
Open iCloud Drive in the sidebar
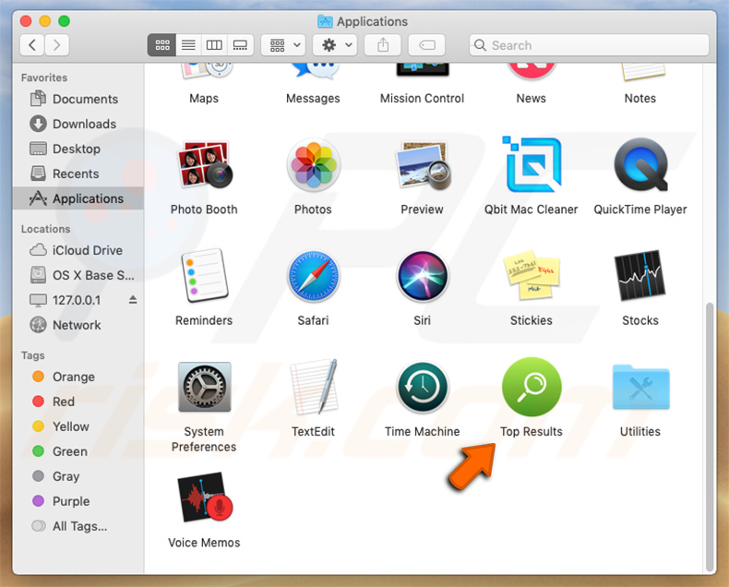pyautogui.click(x=78, y=250)
